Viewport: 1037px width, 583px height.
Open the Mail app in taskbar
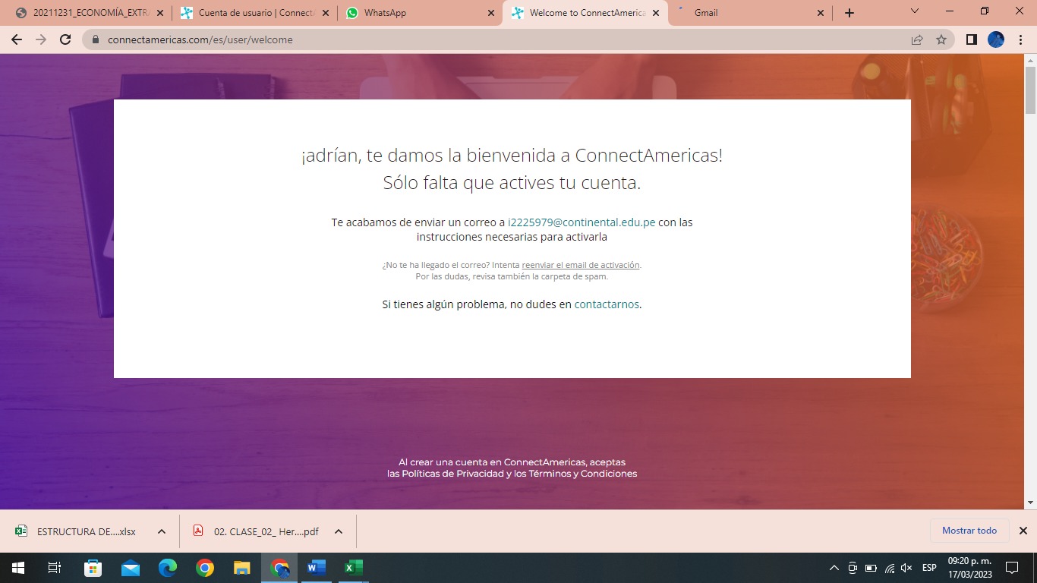(130, 568)
